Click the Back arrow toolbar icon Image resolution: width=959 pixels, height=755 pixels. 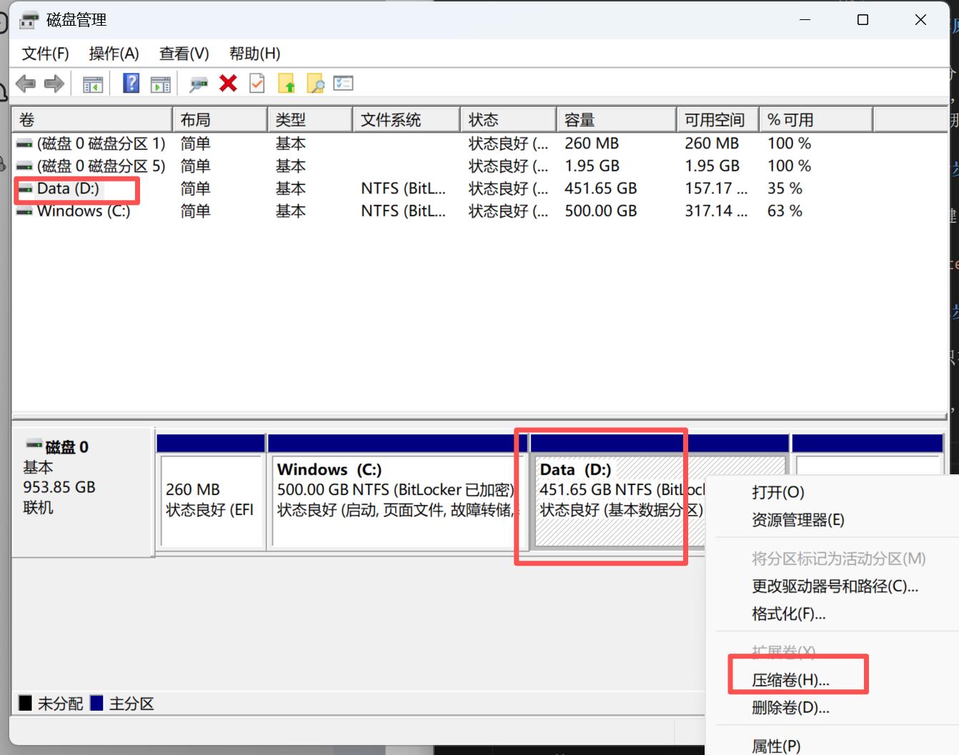tap(26, 84)
